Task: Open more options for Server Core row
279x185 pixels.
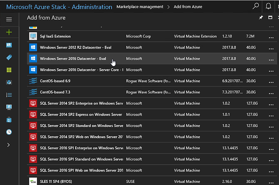Action: tap(271, 71)
